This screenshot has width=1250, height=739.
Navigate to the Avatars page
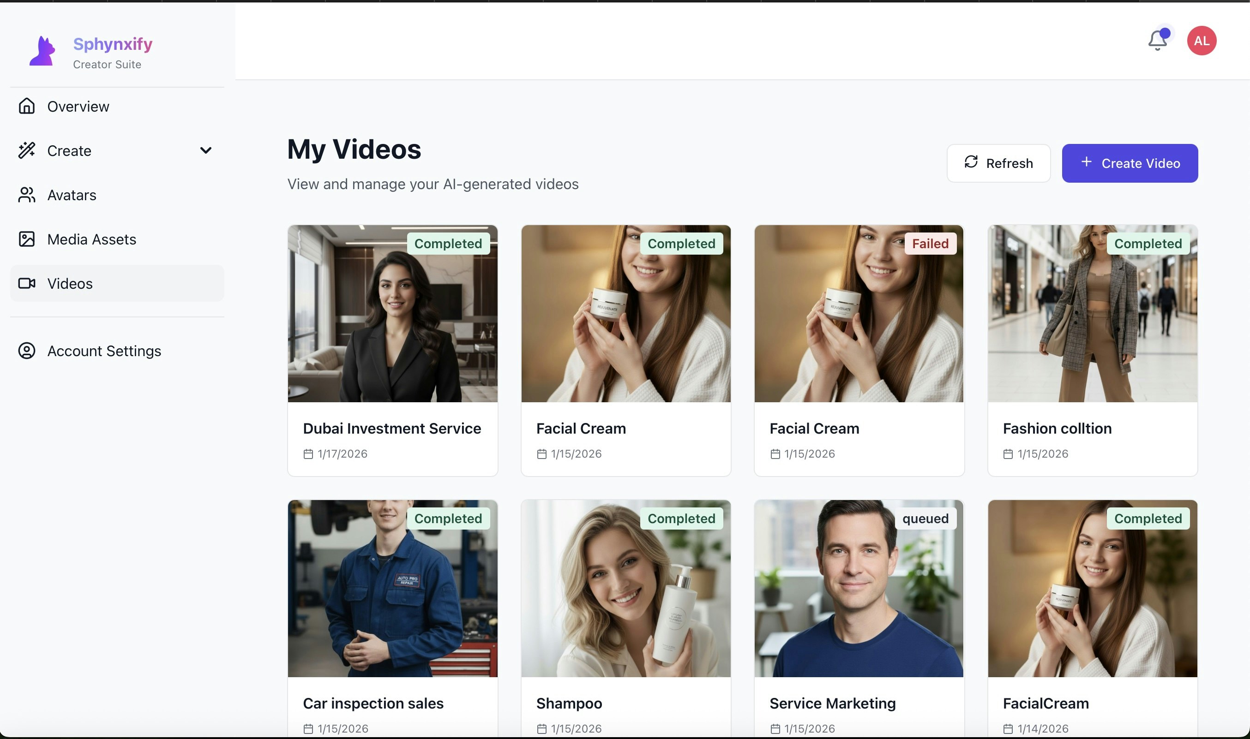(x=72, y=195)
